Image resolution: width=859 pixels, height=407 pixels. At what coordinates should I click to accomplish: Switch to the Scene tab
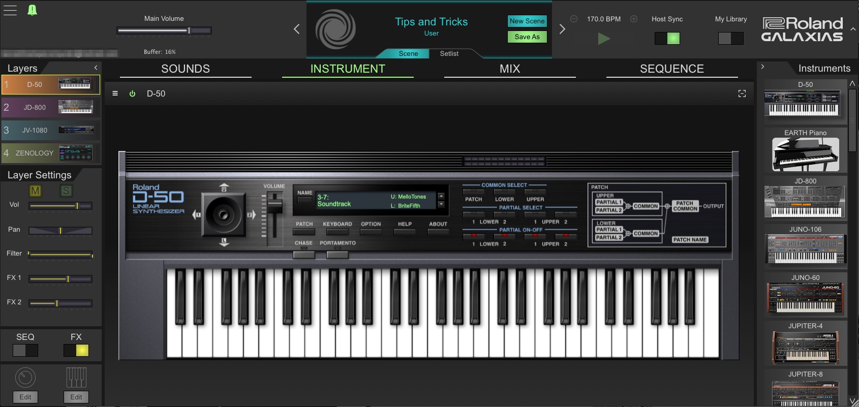point(408,53)
